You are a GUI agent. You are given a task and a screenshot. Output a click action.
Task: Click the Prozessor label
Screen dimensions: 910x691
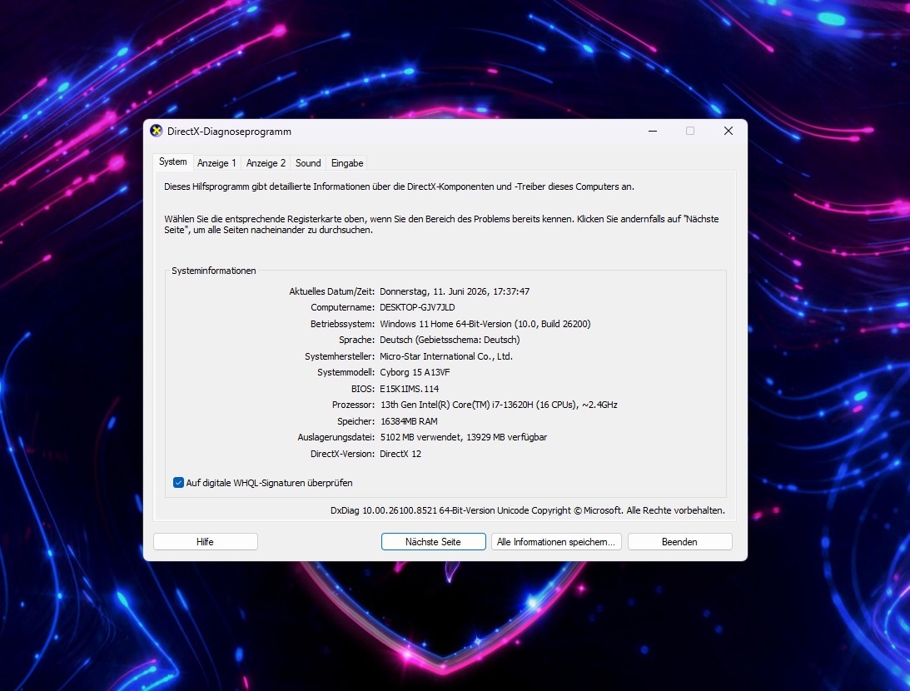(354, 405)
